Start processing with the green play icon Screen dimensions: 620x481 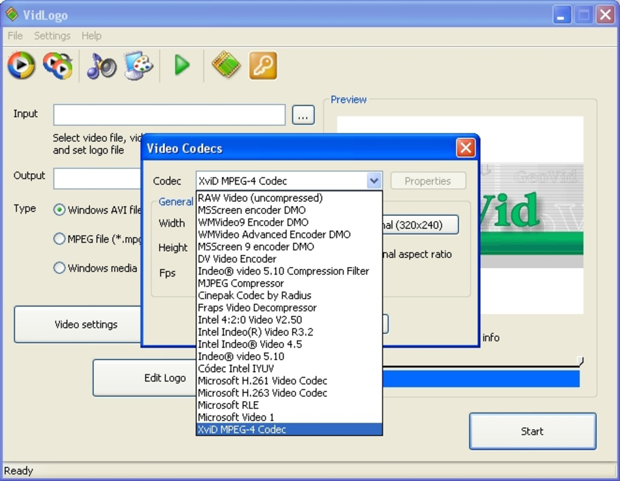pyautogui.click(x=182, y=66)
